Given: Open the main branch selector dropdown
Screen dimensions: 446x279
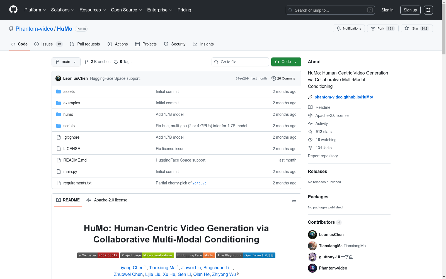Looking at the screenshot, I should coord(66,62).
